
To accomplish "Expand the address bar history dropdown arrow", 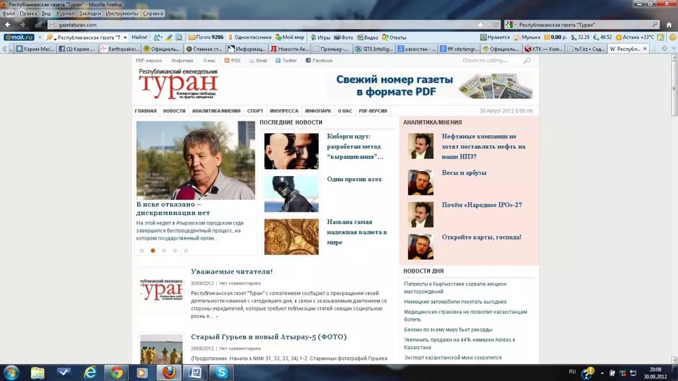I will click(x=487, y=24).
